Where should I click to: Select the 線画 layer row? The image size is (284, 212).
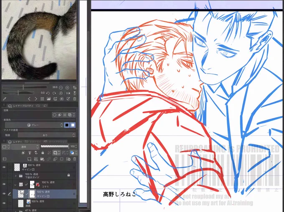click(44, 203)
